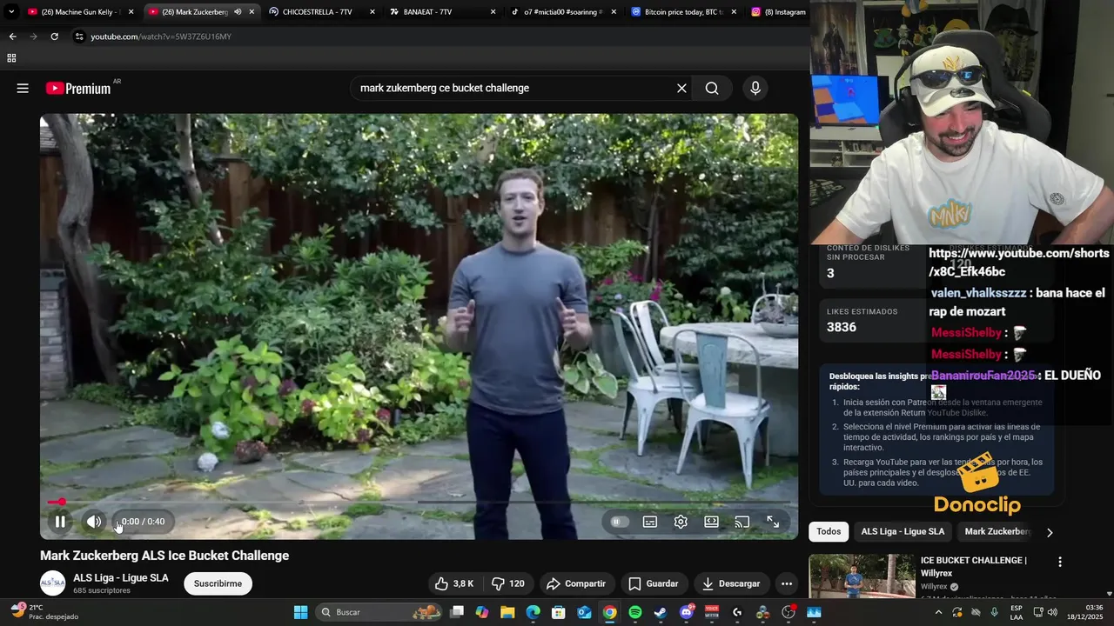Open ALS Liga channel avatar
This screenshot has height=626, width=1114.
pyautogui.click(x=52, y=583)
